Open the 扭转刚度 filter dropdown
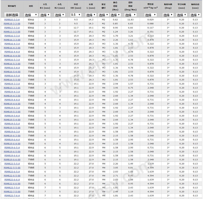This screenshot has width=203, height=199. click(130, 15)
